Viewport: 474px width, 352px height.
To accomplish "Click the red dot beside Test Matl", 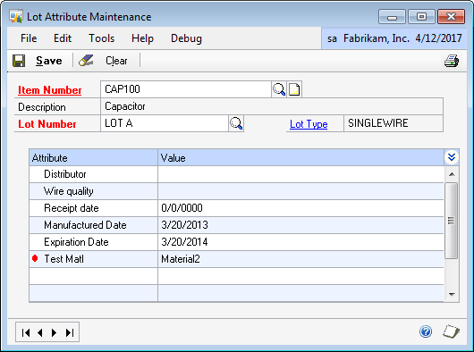I will (35, 258).
